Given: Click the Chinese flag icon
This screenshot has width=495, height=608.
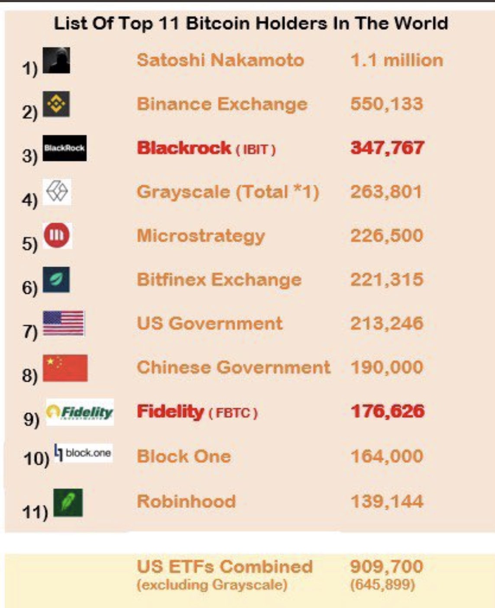Looking at the screenshot, I should (x=65, y=368).
